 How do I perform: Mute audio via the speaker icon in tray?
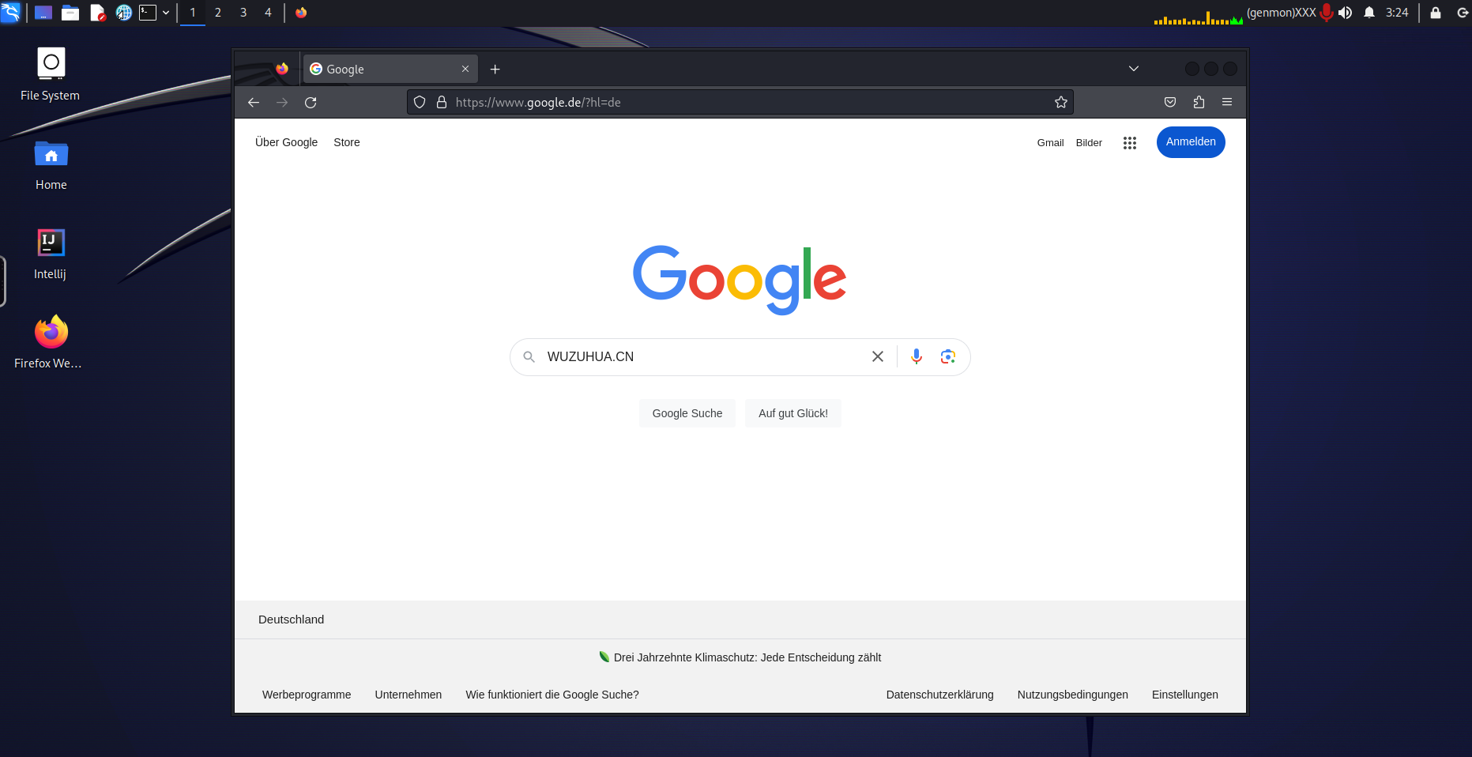[1345, 13]
